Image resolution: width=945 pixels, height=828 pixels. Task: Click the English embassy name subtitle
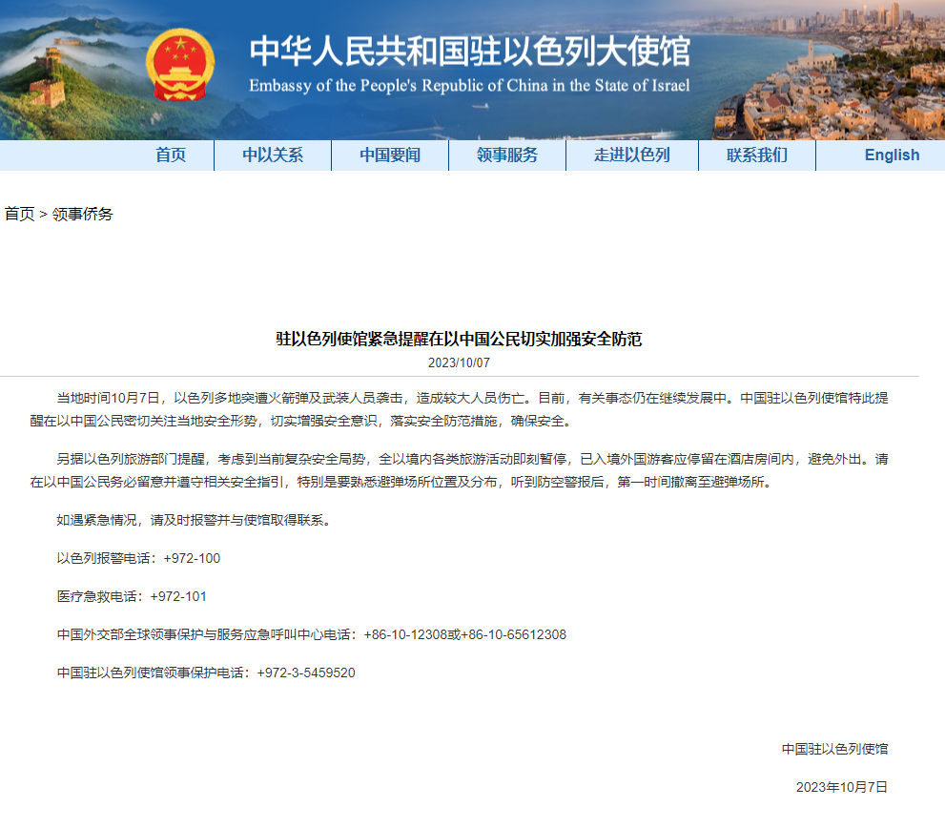pos(469,86)
